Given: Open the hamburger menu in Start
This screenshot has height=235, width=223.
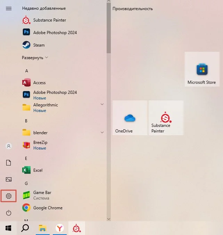Looking at the screenshot, I should pyautogui.click(x=9, y=9).
